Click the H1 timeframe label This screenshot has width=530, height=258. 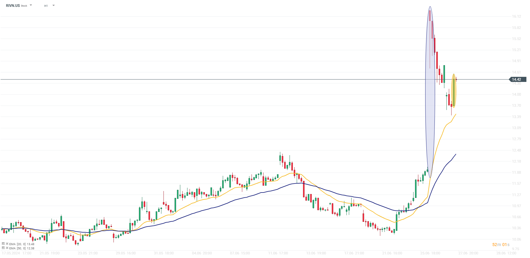tap(46, 6)
